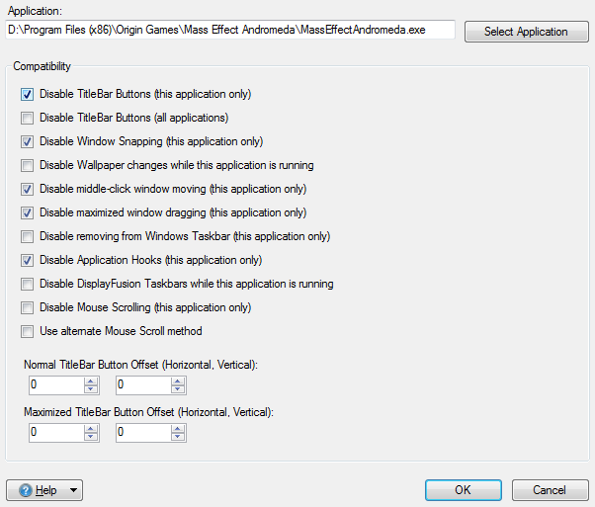Click the Application path text field

[229, 31]
